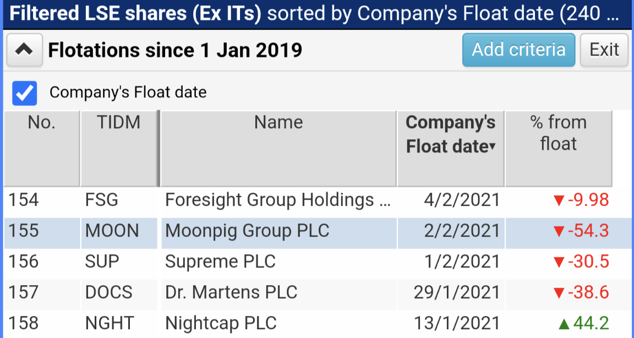The width and height of the screenshot is (634, 338).
Task: Toggle the Company's Float date sort arrow
Action: coord(493,147)
